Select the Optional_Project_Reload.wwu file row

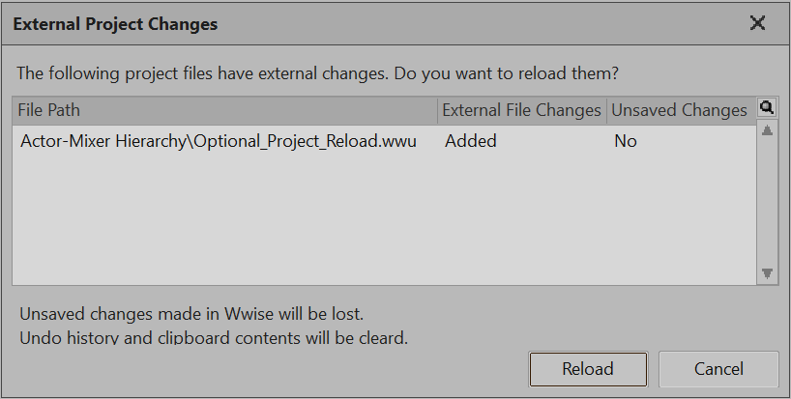[218, 141]
